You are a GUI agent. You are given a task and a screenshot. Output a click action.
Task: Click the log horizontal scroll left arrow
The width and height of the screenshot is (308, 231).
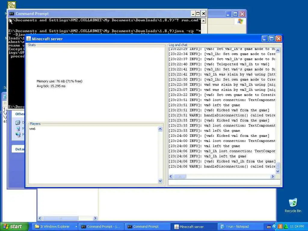tap(171, 176)
